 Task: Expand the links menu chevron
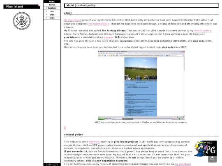click(x=46, y=18)
